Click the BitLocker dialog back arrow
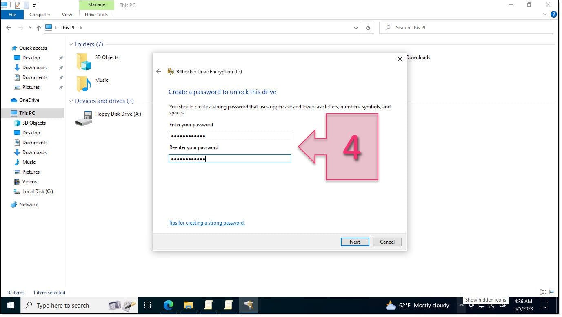 tap(159, 71)
